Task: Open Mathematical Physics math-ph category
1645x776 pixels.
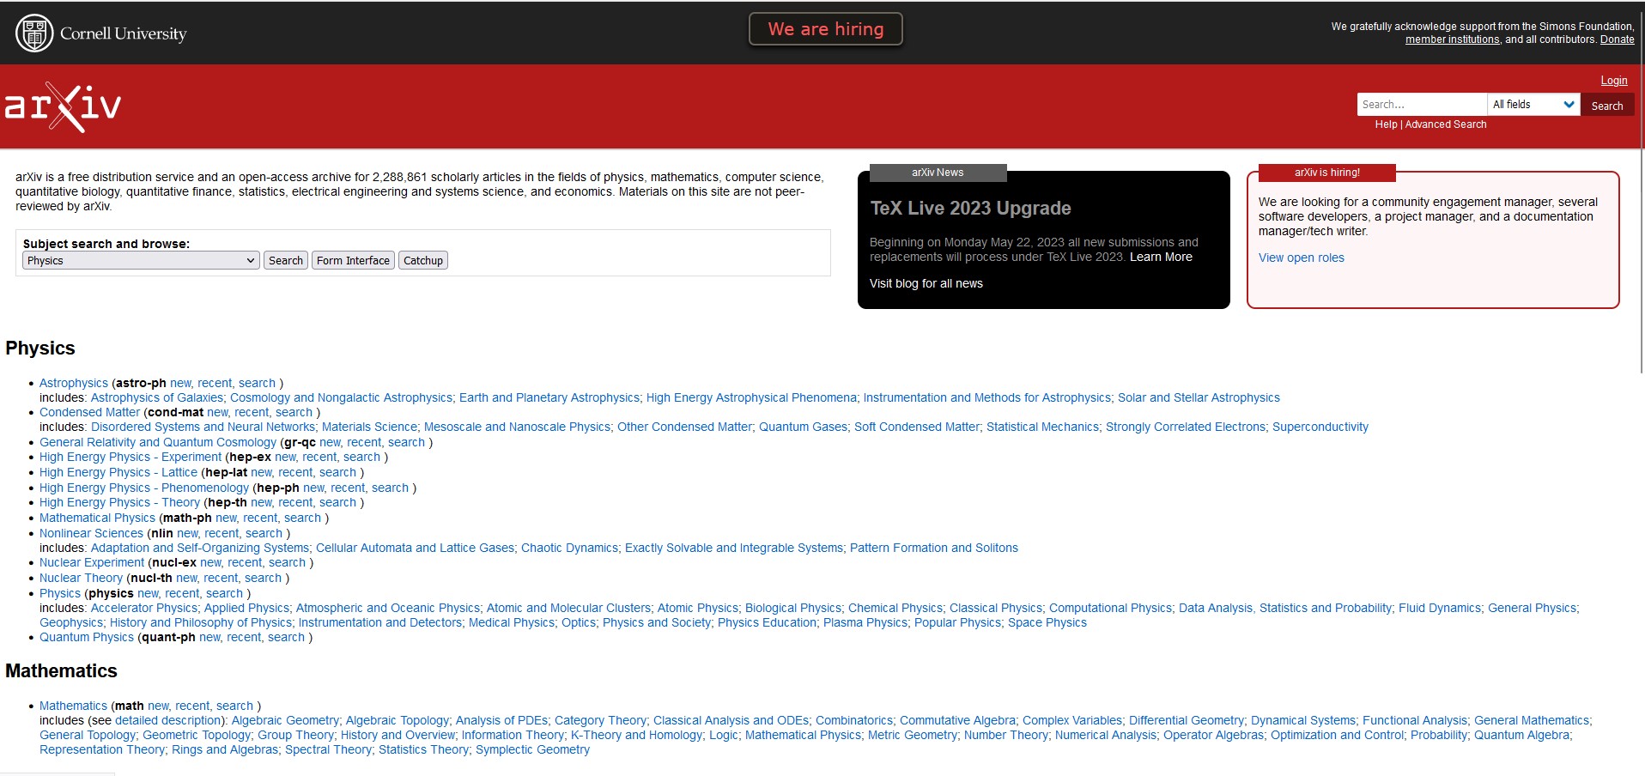Action: tap(97, 518)
